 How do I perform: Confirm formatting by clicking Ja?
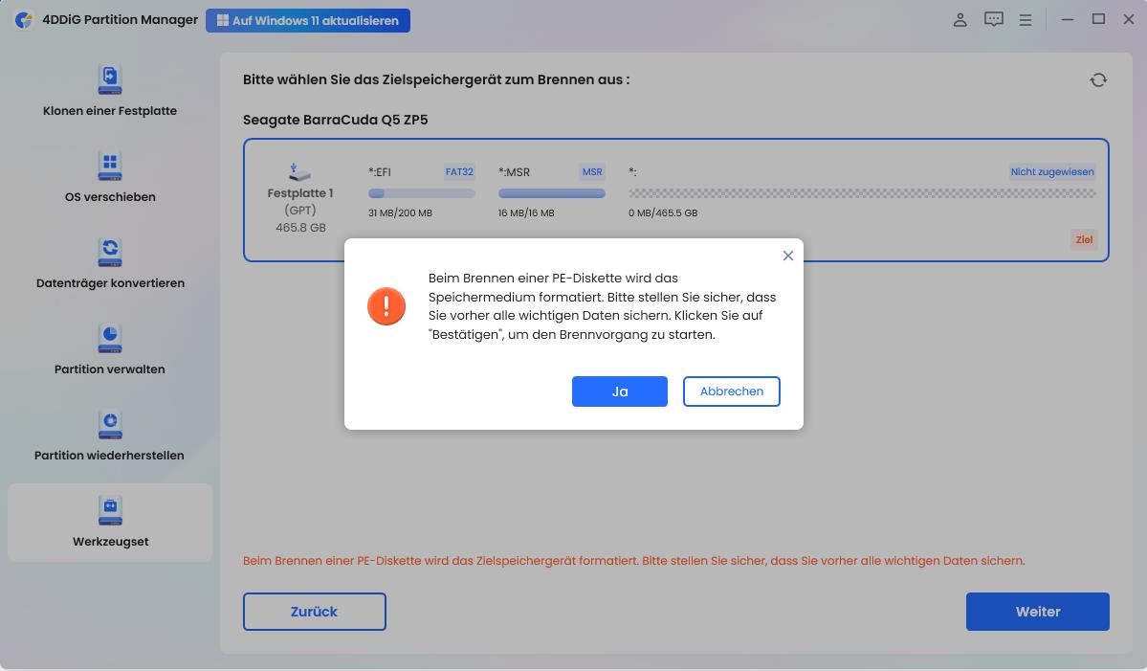tap(619, 391)
